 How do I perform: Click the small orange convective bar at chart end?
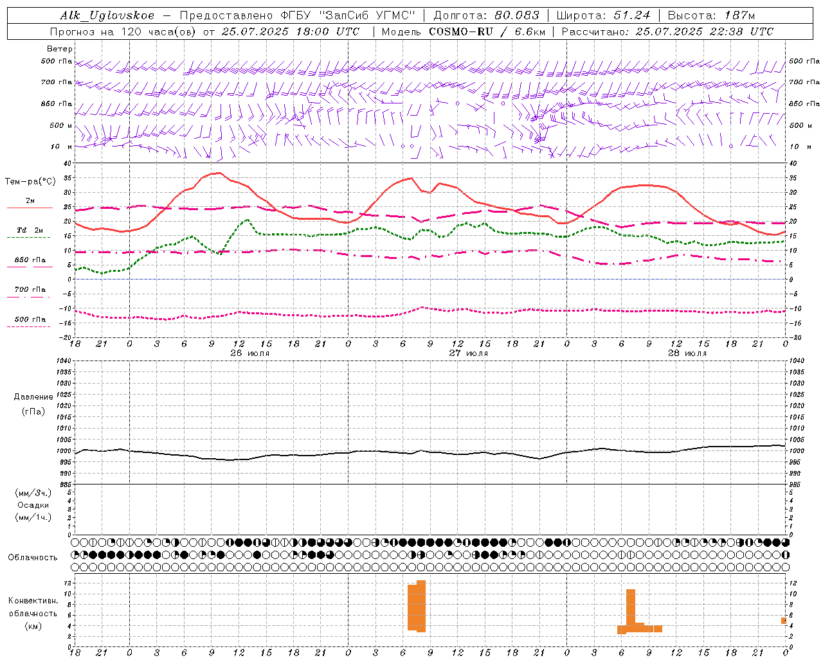(784, 621)
